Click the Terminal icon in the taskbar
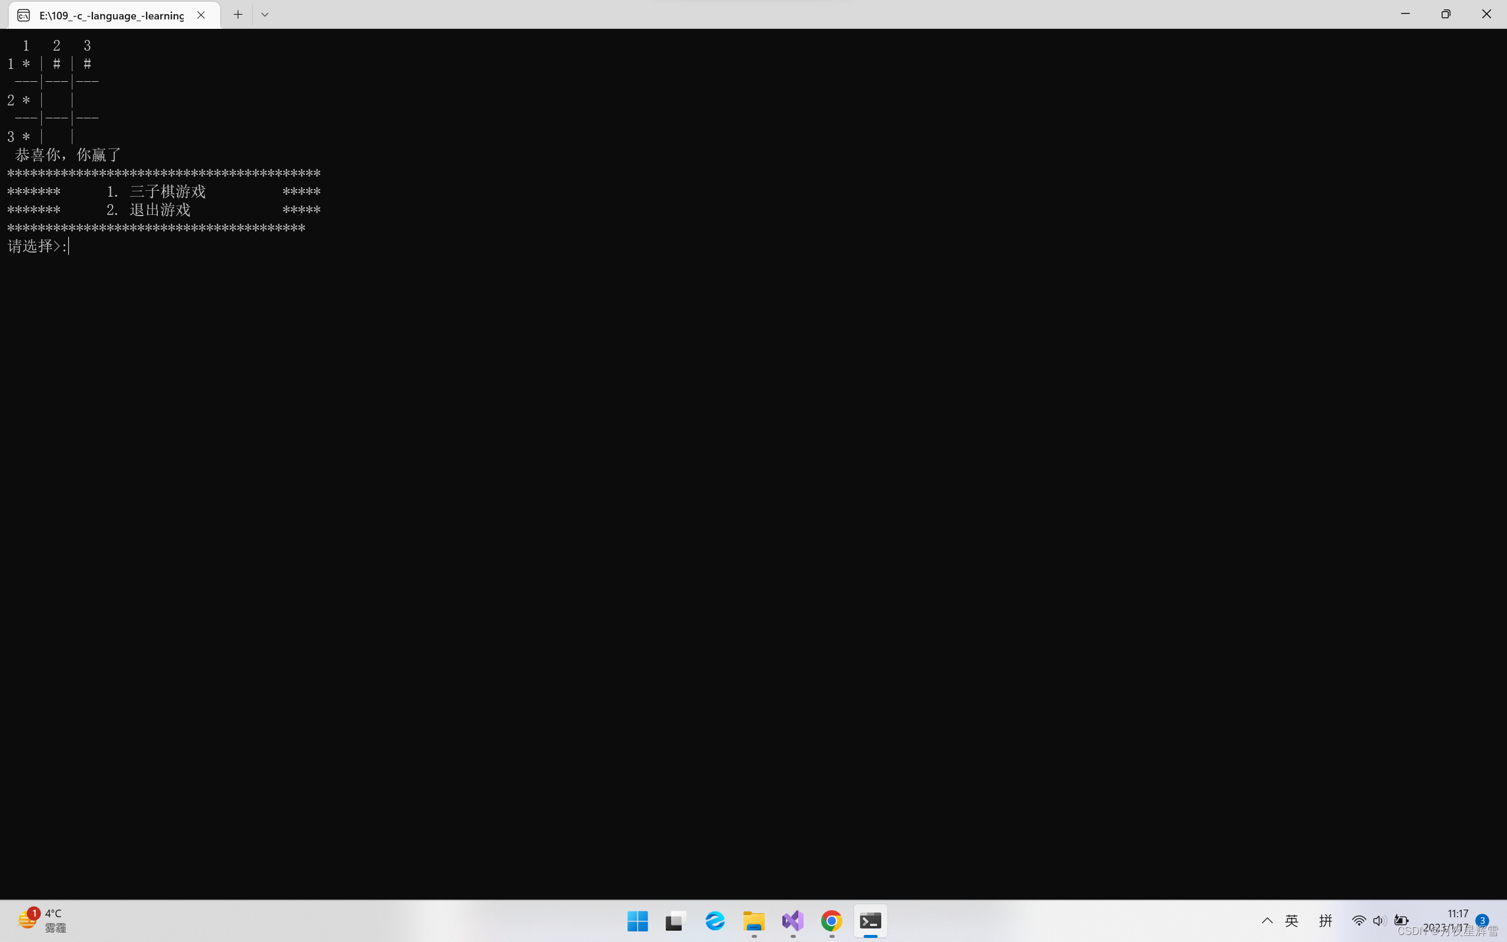This screenshot has width=1507, height=942. pyautogui.click(x=871, y=921)
